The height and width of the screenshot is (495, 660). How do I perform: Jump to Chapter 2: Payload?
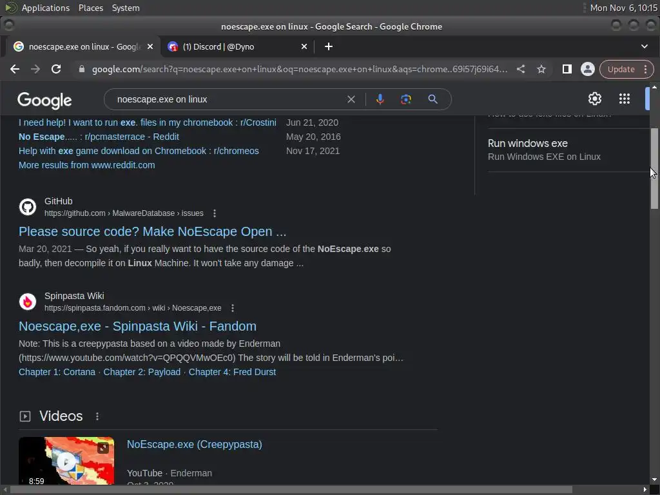(x=142, y=372)
